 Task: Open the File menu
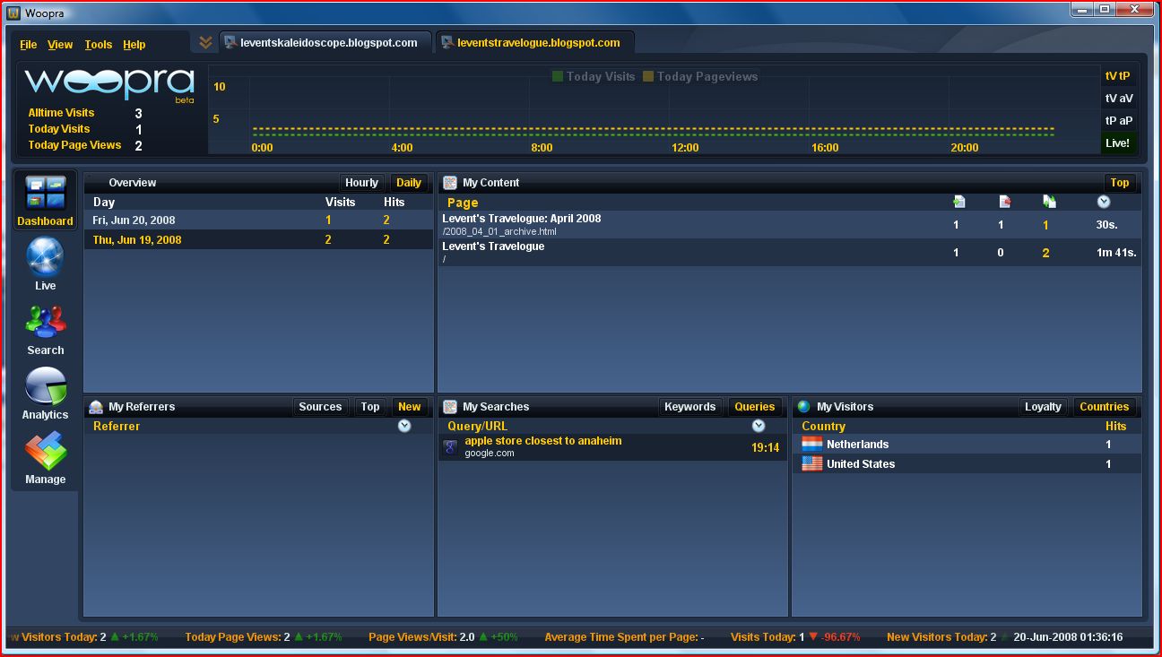pyautogui.click(x=29, y=44)
